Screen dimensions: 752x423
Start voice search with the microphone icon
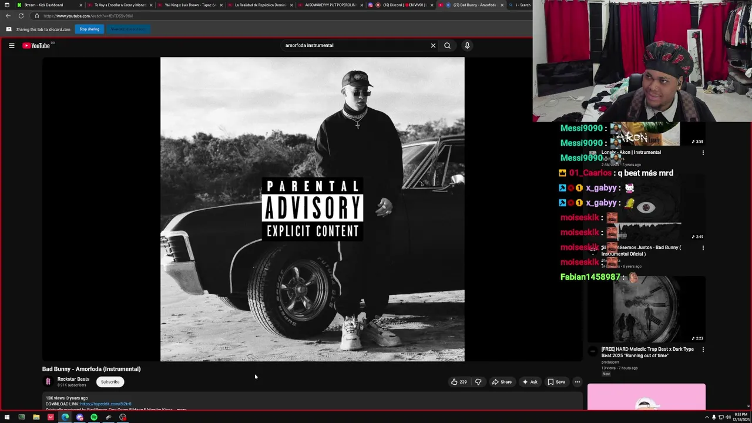click(x=467, y=45)
